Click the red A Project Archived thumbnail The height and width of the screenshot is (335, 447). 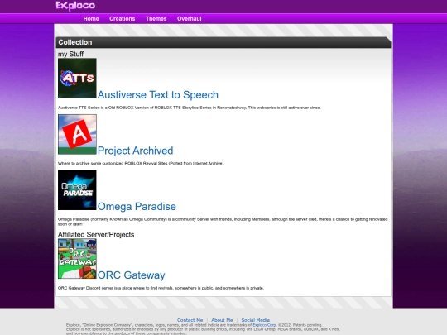tap(77, 135)
